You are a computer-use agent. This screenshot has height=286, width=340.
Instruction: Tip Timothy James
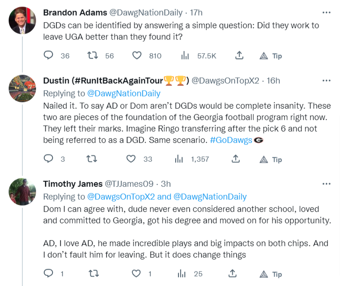click(271, 274)
